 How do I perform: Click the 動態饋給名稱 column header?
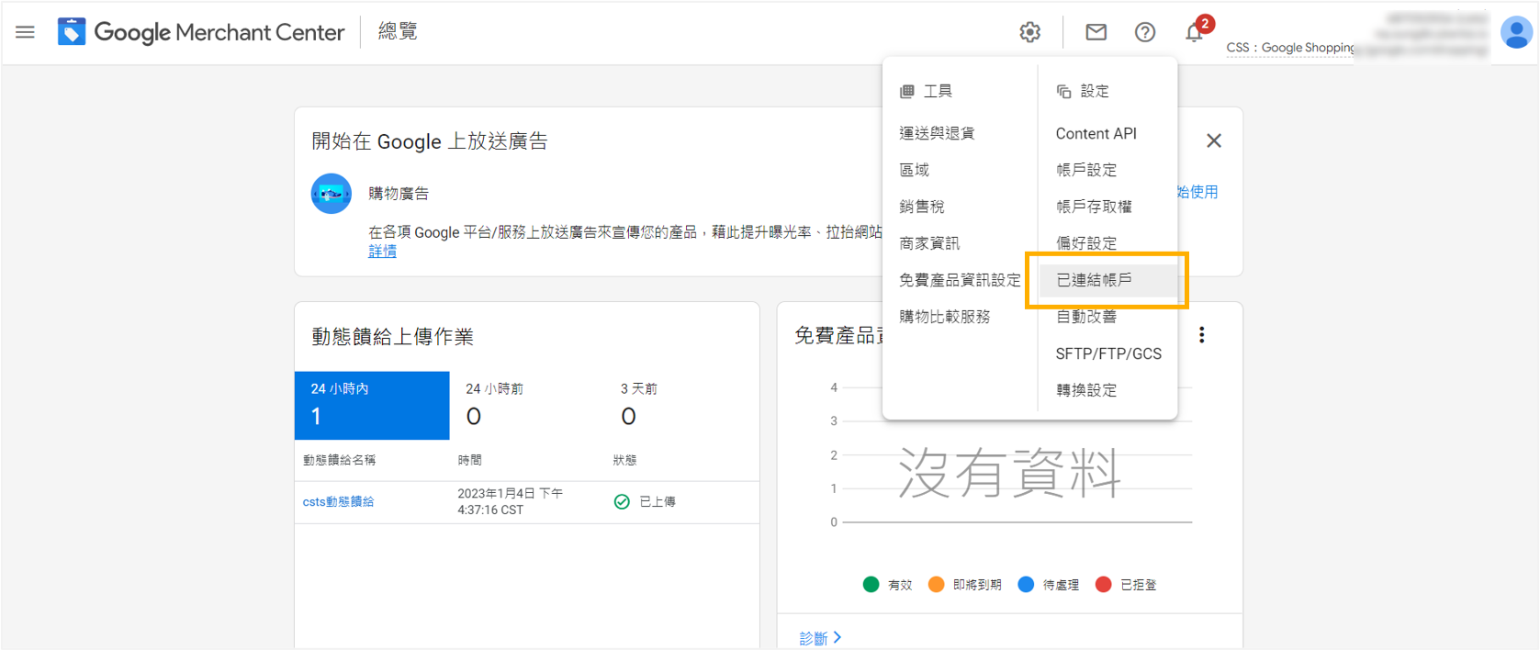(340, 460)
